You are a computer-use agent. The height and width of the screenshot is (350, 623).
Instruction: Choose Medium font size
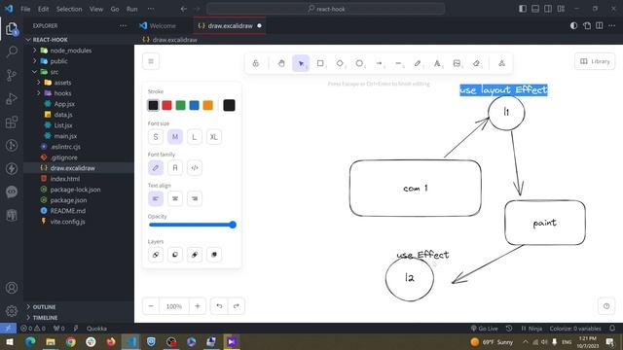175,137
